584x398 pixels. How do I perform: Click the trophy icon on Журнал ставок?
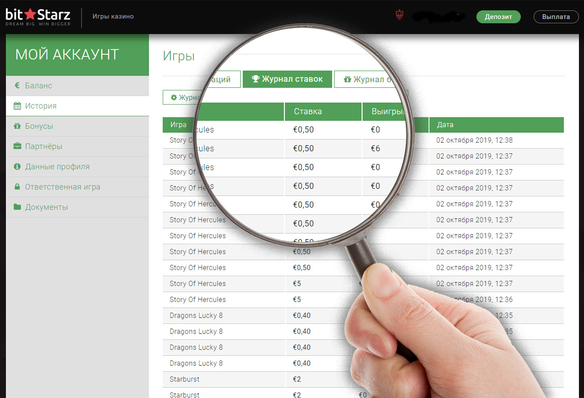255,79
